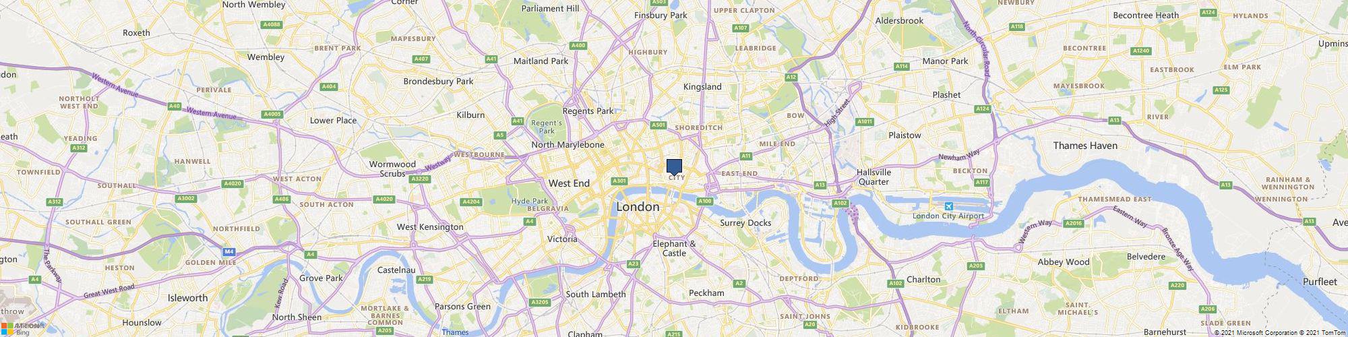This screenshot has width=1348, height=337.
Task: Click the London City Airport plane icon
Action: (x=949, y=206)
